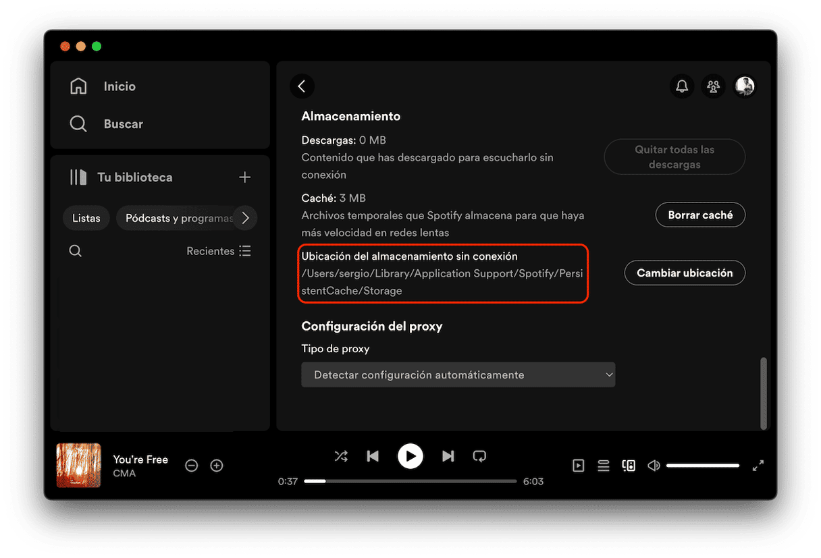Open the You're Free song title
821x558 pixels.
coord(140,459)
